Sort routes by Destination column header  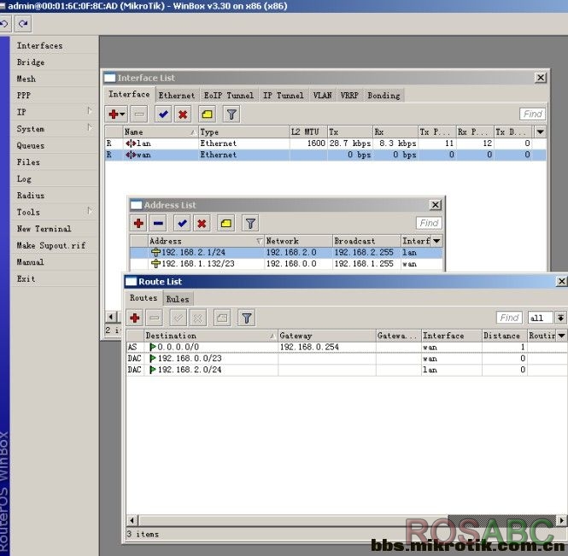pos(211,336)
